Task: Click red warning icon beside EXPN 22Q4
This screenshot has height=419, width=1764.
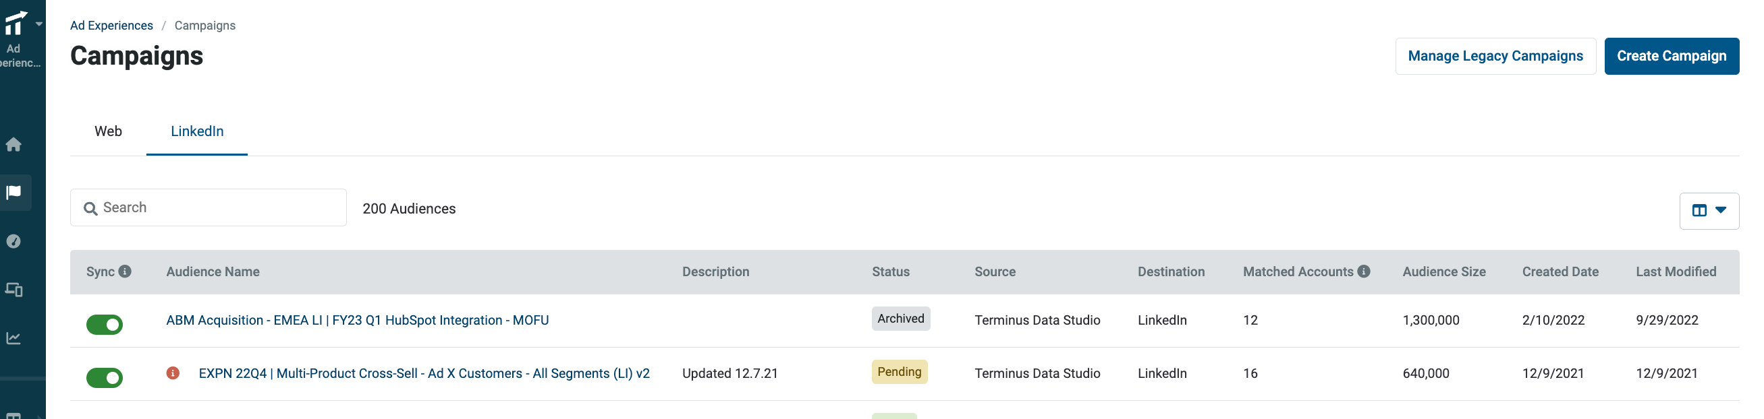Action: click(173, 373)
